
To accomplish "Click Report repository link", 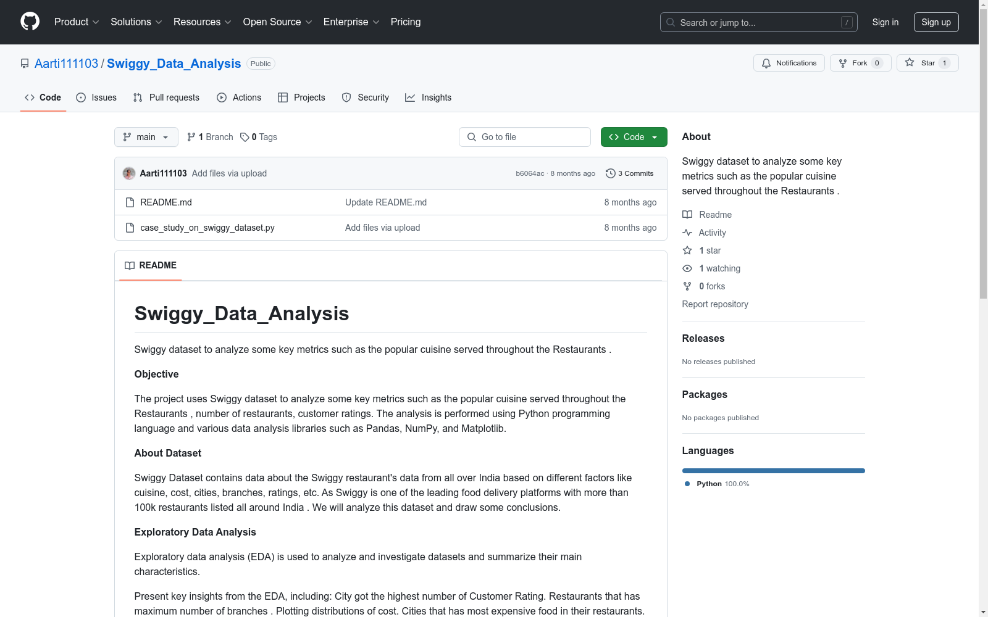I will coord(715,304).
